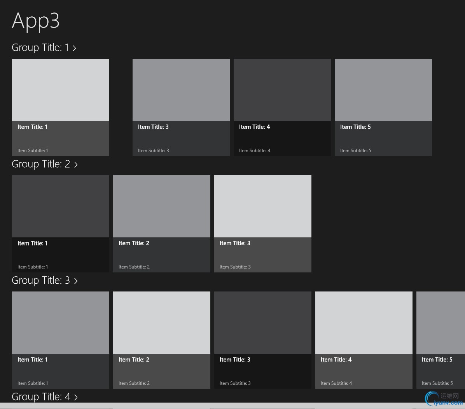The width and height of the screenshot is (465, 409).
Task: Expand chevron next to Group Title: 1
Action: coord(74,48)
